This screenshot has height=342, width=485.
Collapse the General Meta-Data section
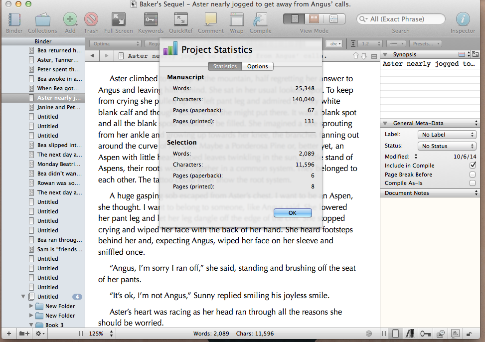[x=385, y=123]
